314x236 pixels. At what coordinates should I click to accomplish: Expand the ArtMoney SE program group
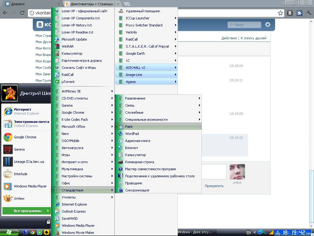pos(83,91)
